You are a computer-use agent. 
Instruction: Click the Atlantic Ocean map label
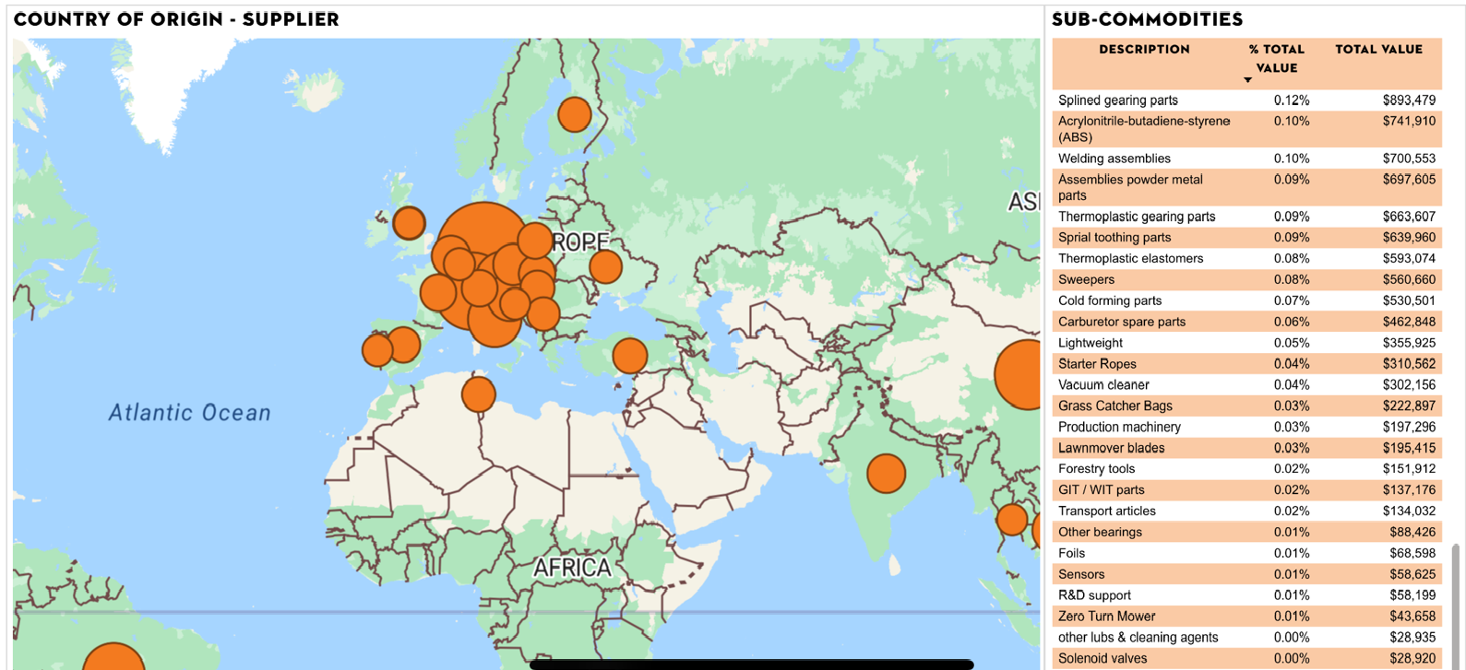(x=190, y=412)
